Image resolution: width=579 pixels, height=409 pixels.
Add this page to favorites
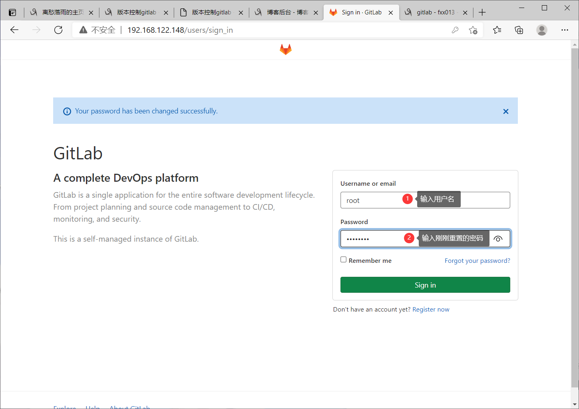point(473,30)
